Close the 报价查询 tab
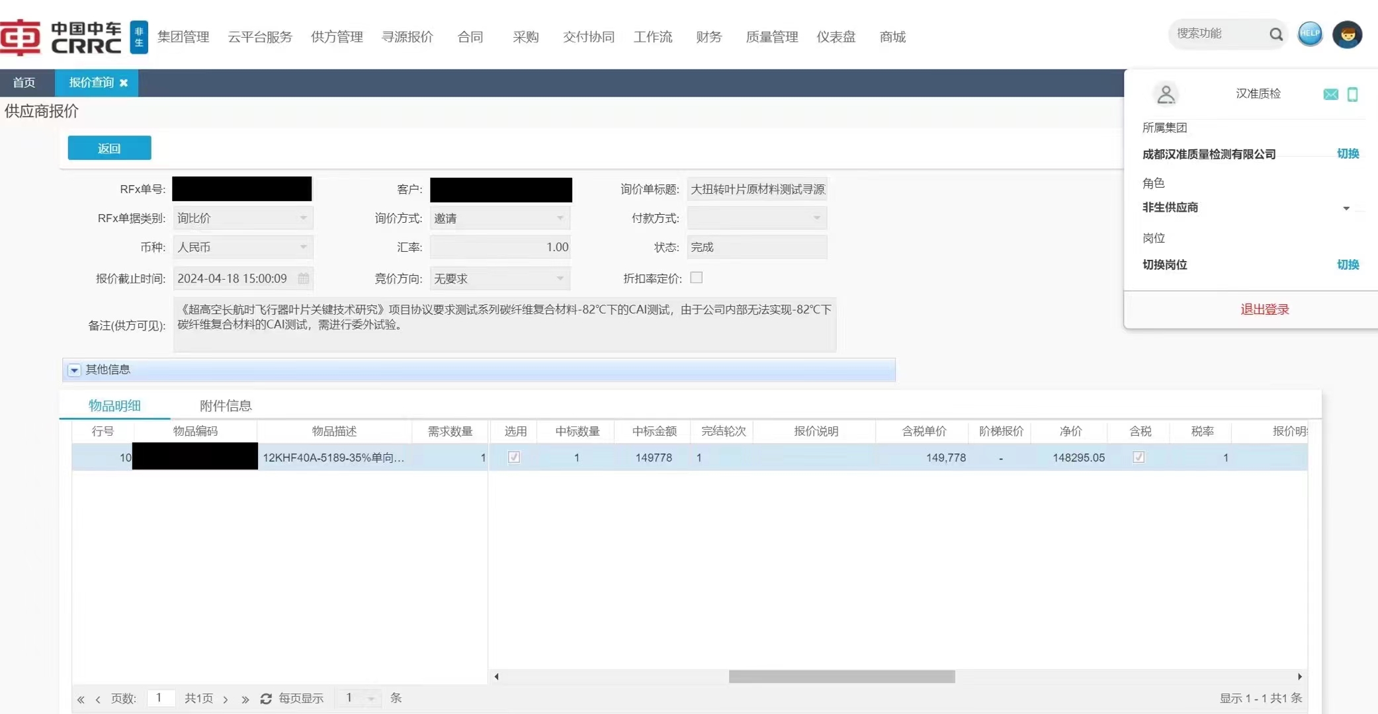 coord(124,83)
